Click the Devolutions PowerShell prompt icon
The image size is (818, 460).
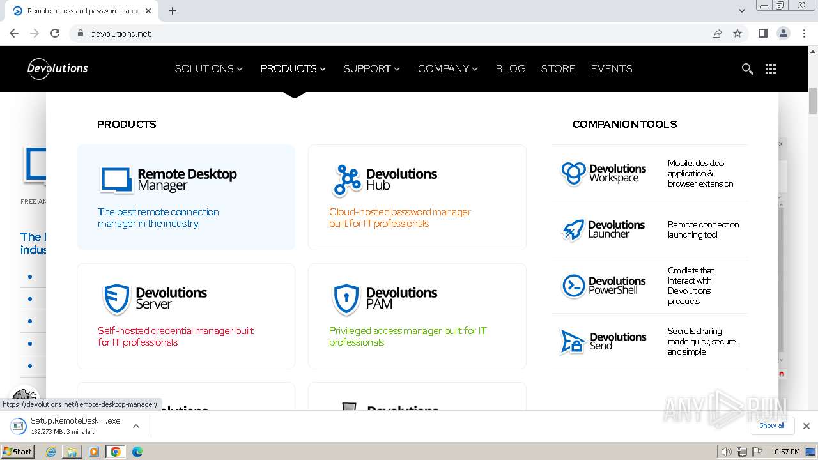click(x=573, y=286)
